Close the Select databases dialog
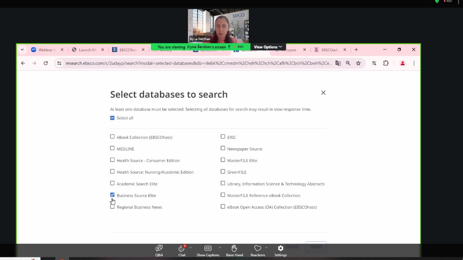This screenshot has width=463, height=260. (x=323, y=92)
